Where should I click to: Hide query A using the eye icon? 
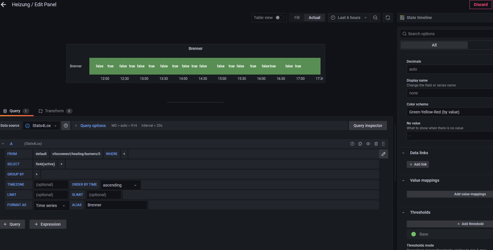click(x=368, y=144)
